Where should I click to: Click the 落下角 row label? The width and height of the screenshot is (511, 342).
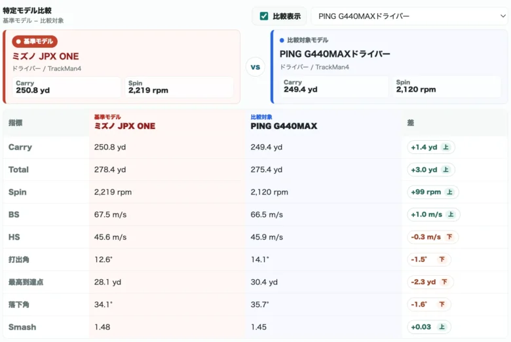19,305
